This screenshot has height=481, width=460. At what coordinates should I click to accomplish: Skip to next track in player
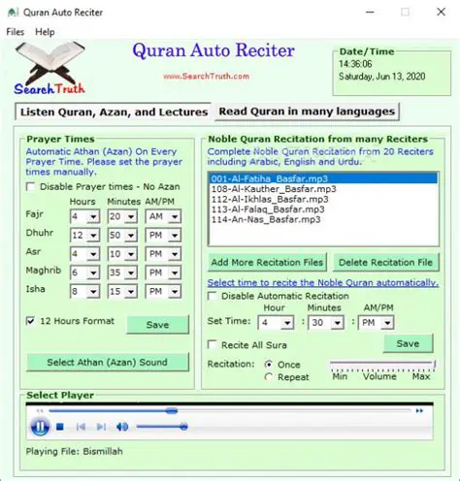[101, 427]
